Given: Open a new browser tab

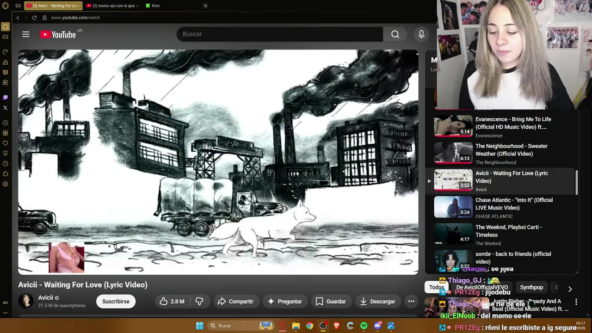Looking at the screenshot, I should point(205,6).
